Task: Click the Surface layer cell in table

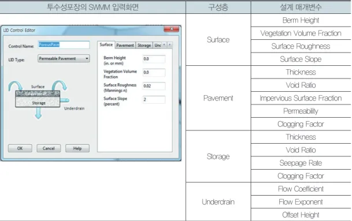Action: point(218,40)
